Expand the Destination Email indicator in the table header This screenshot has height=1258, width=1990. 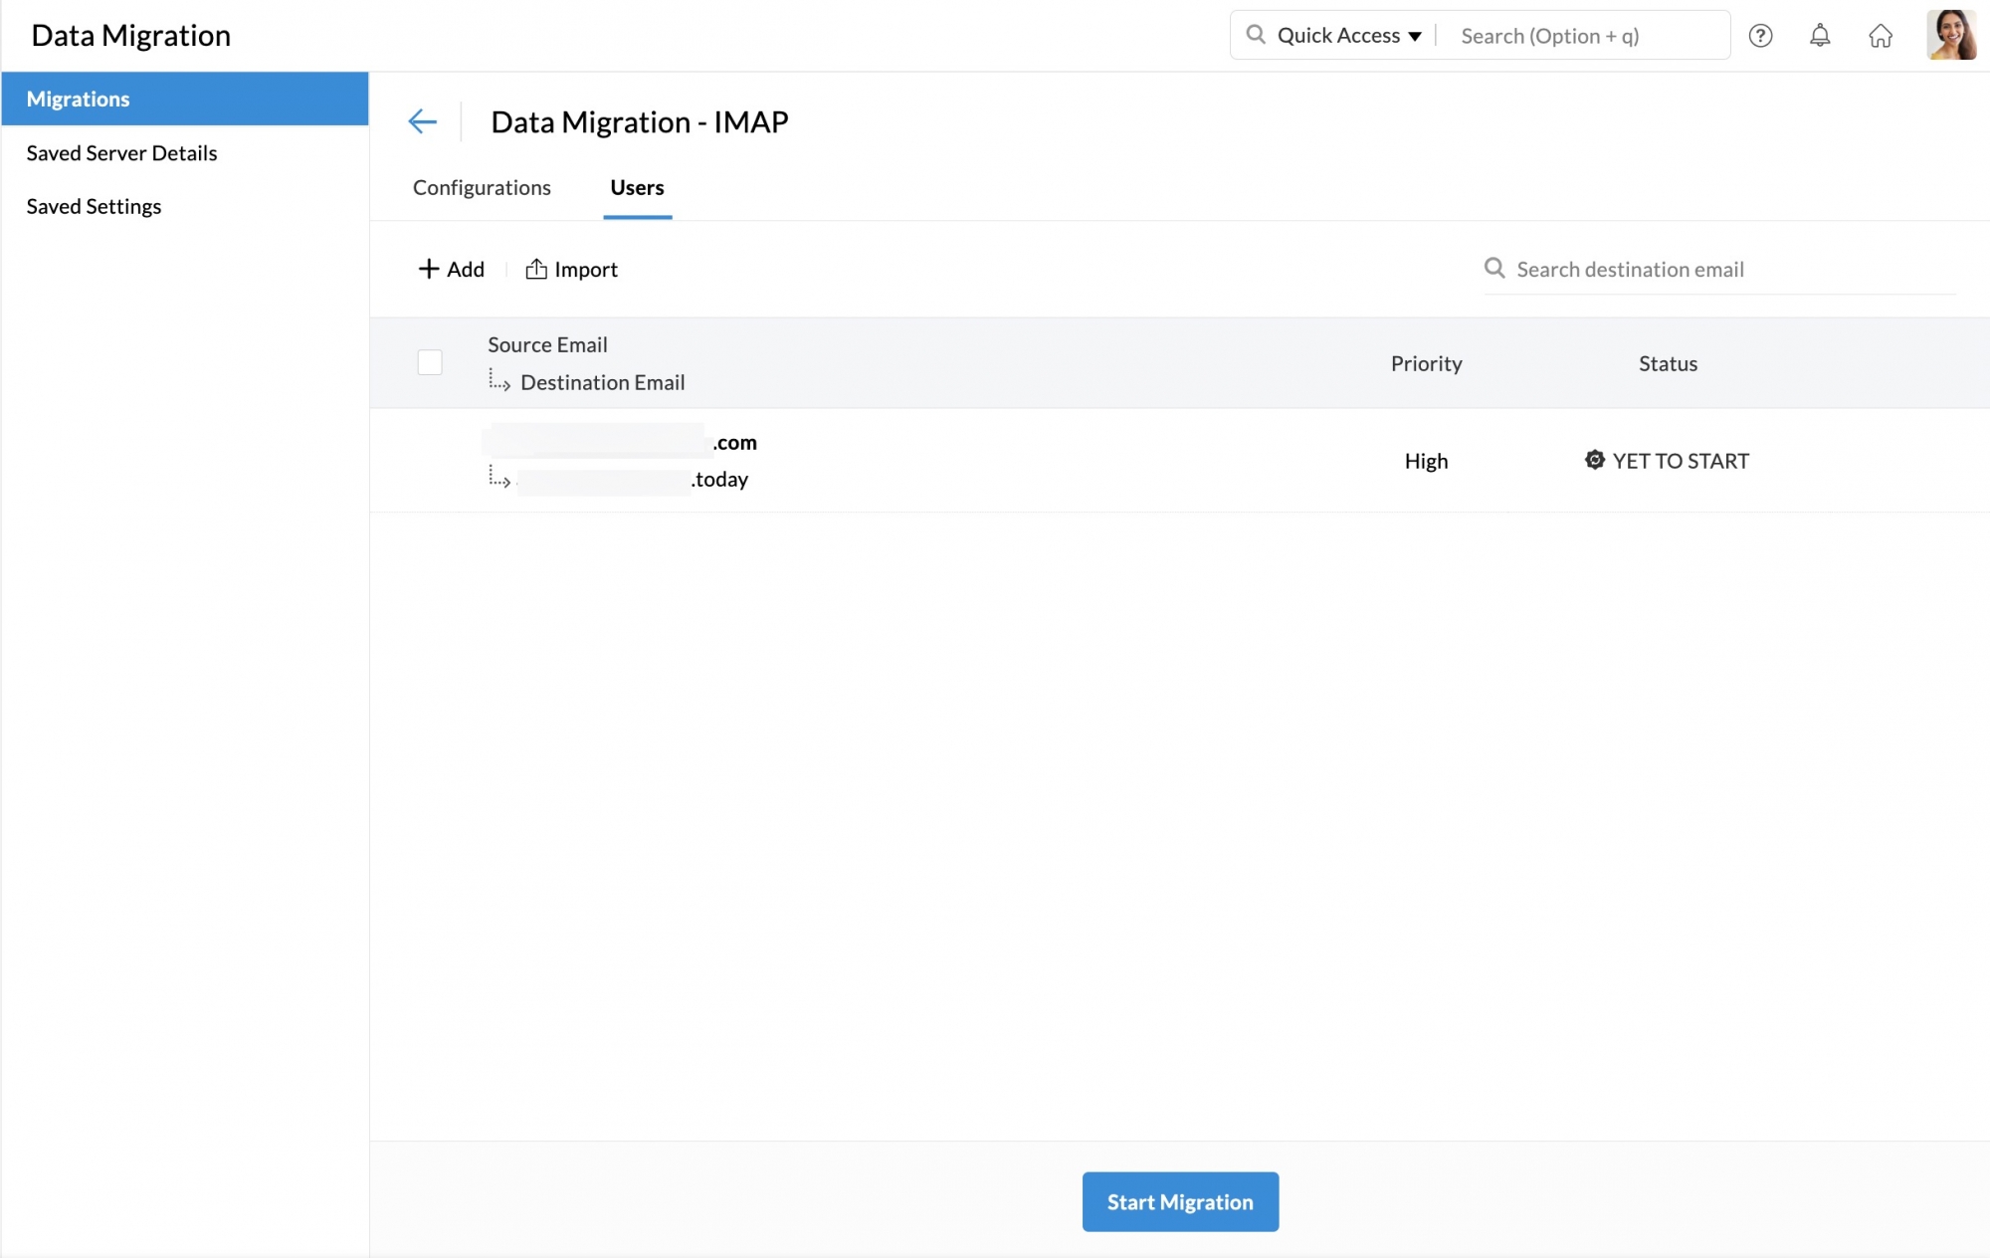pyautogui.click(x=500, y=381)
